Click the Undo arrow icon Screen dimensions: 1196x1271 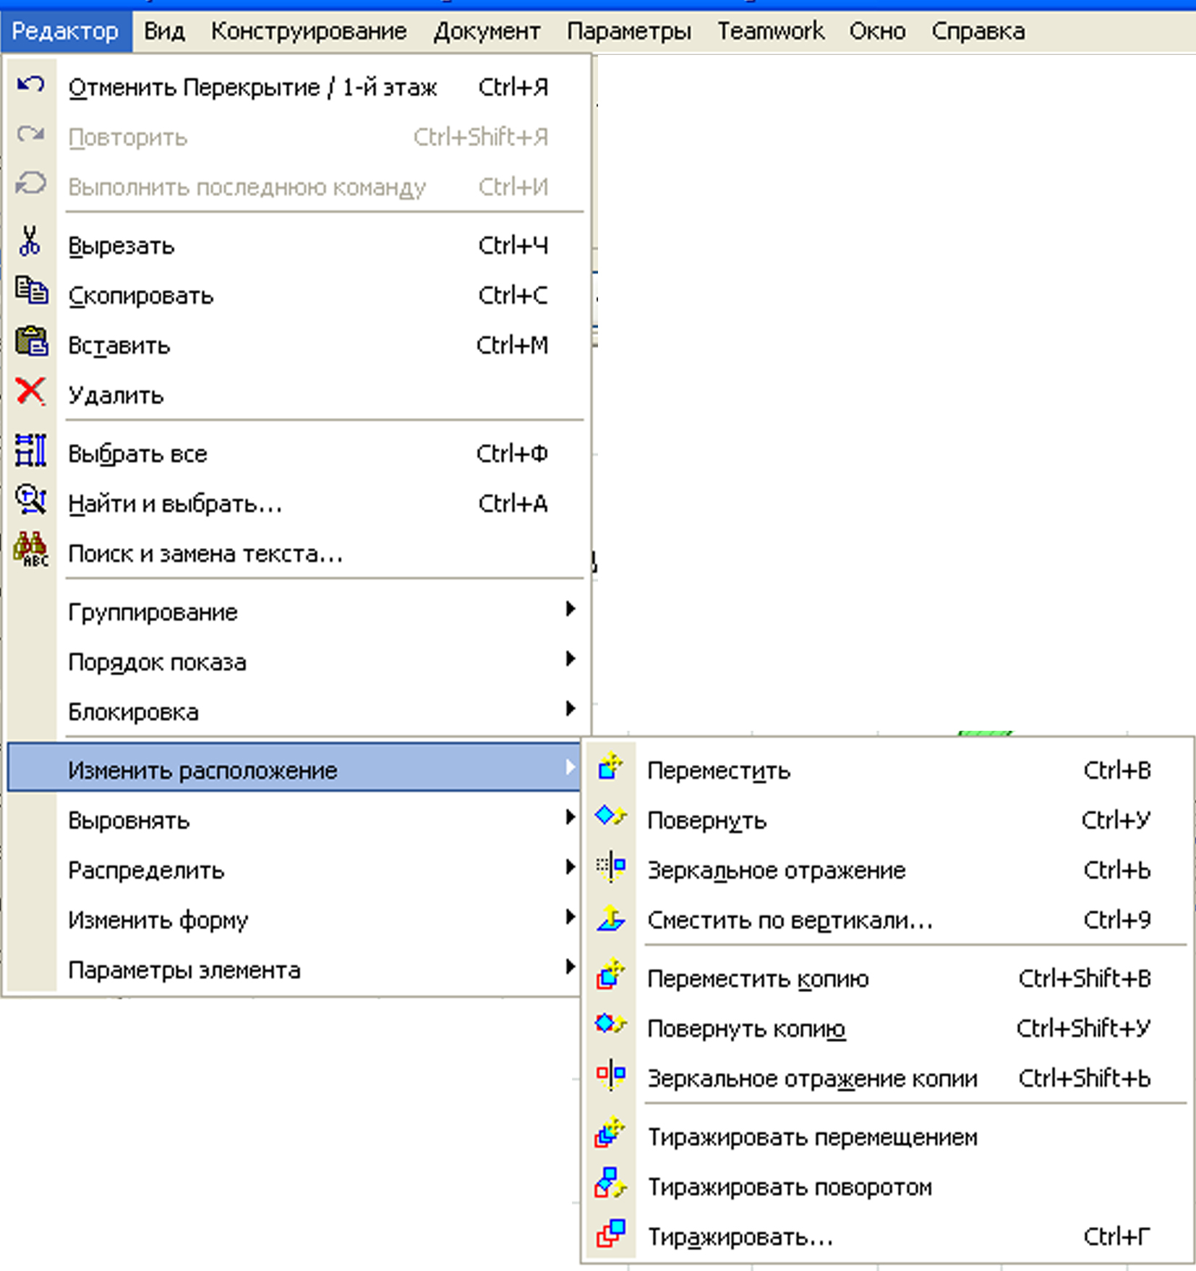click(30, 85)
